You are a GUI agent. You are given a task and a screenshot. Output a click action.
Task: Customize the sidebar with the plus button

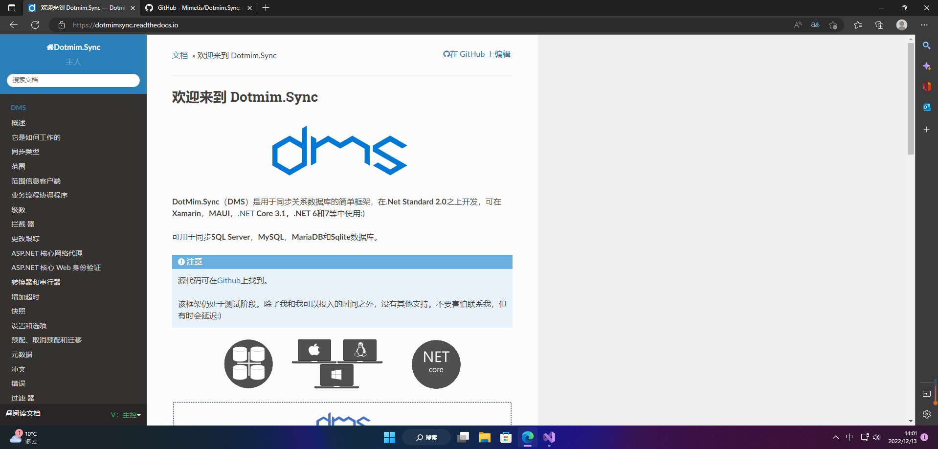(926, 130)
